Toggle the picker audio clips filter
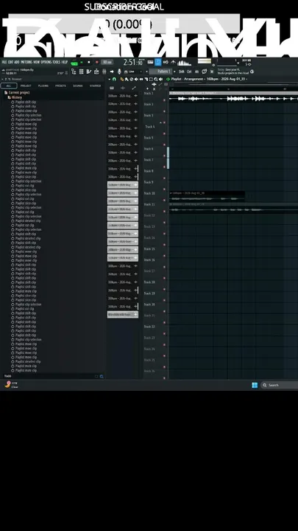Screen dimensions: 298x531 point(123,88)
